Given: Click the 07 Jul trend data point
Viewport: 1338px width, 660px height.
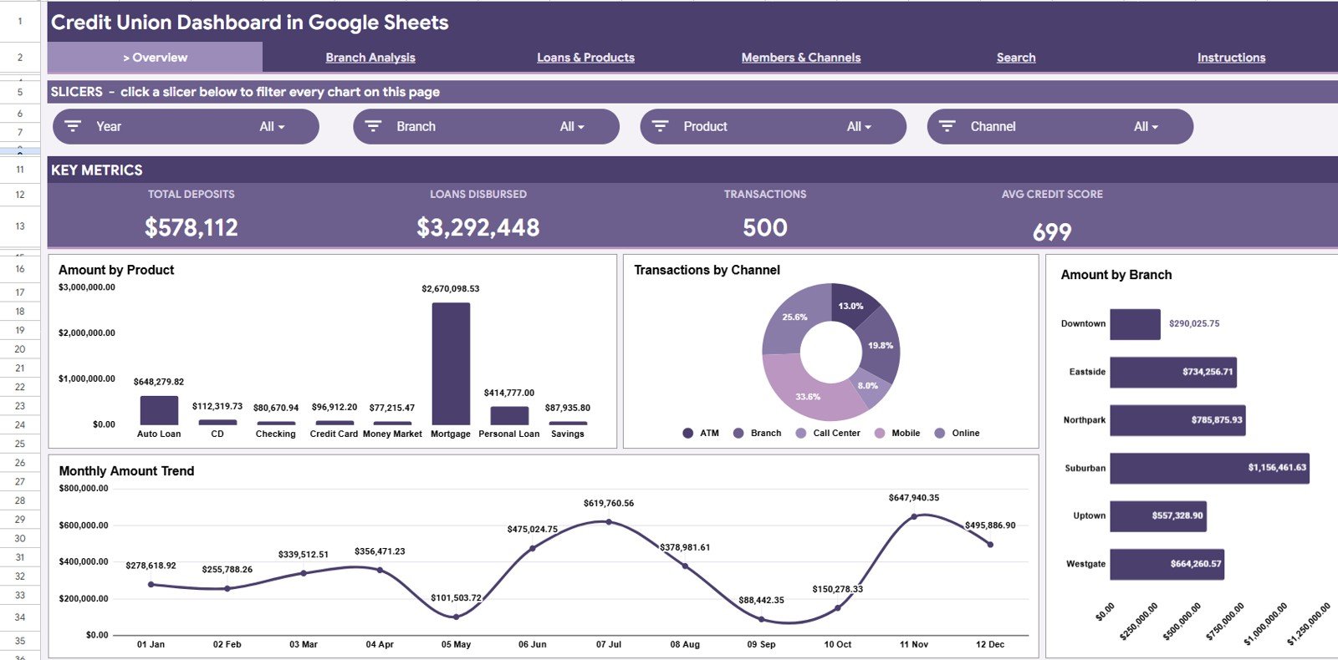Looking at the screenshot, I should click(x=609, y=522).
